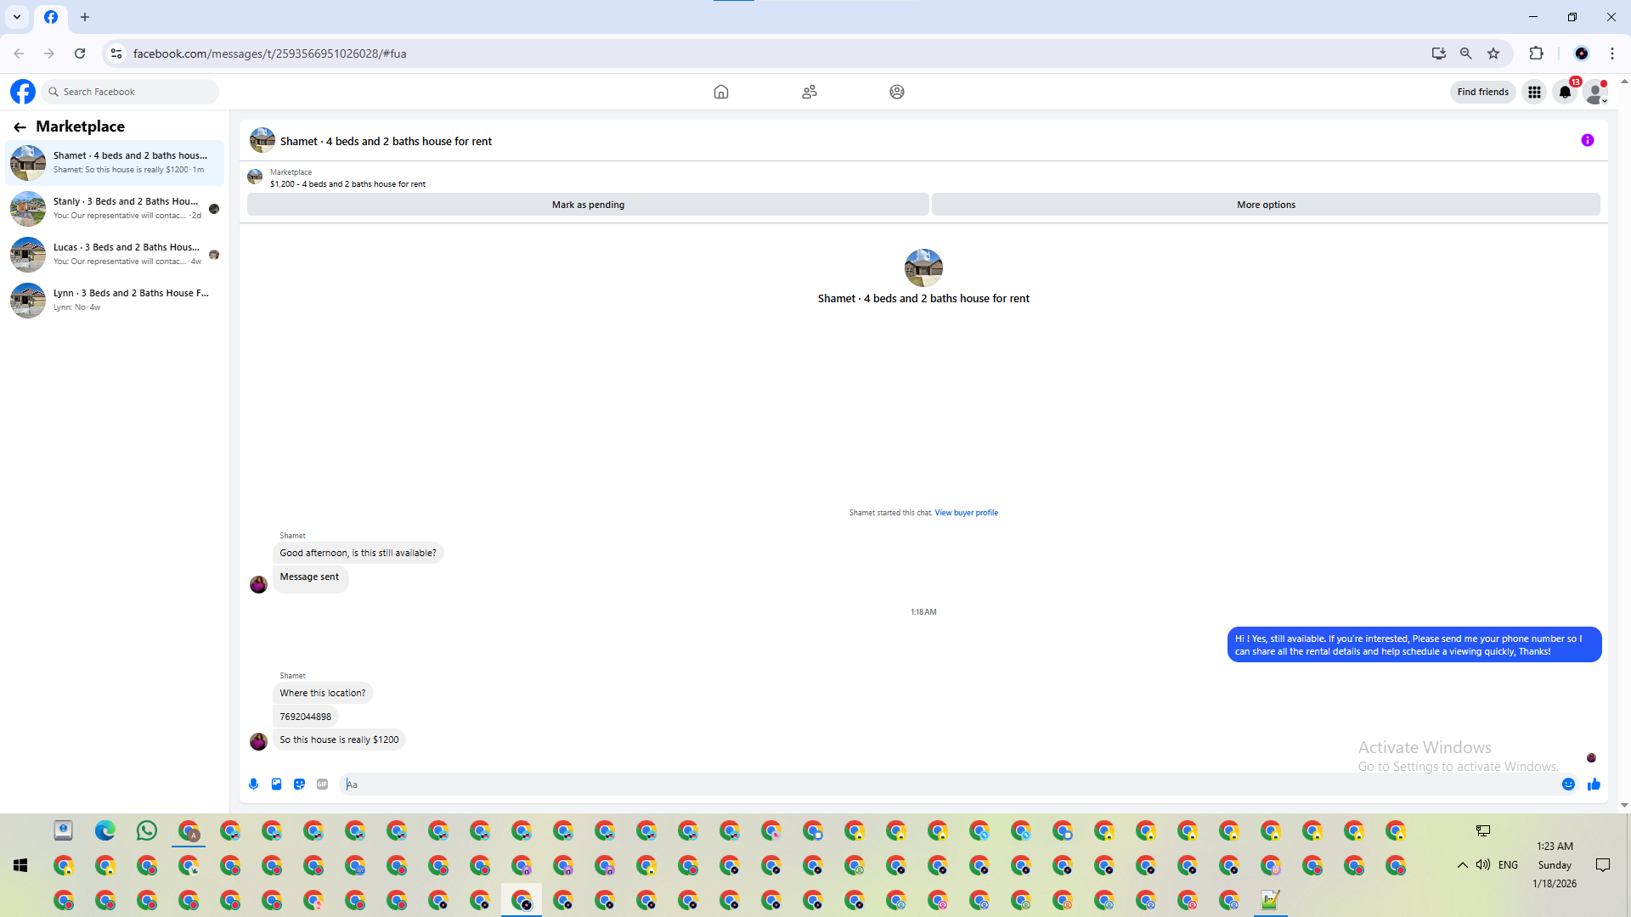Expand the Chrome tab search chevron
Screen dimensions: 1631x917
16,17
